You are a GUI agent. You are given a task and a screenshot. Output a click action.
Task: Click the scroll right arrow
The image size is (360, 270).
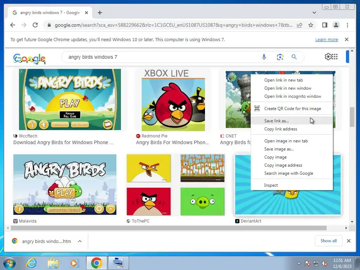tap(346, 228)
